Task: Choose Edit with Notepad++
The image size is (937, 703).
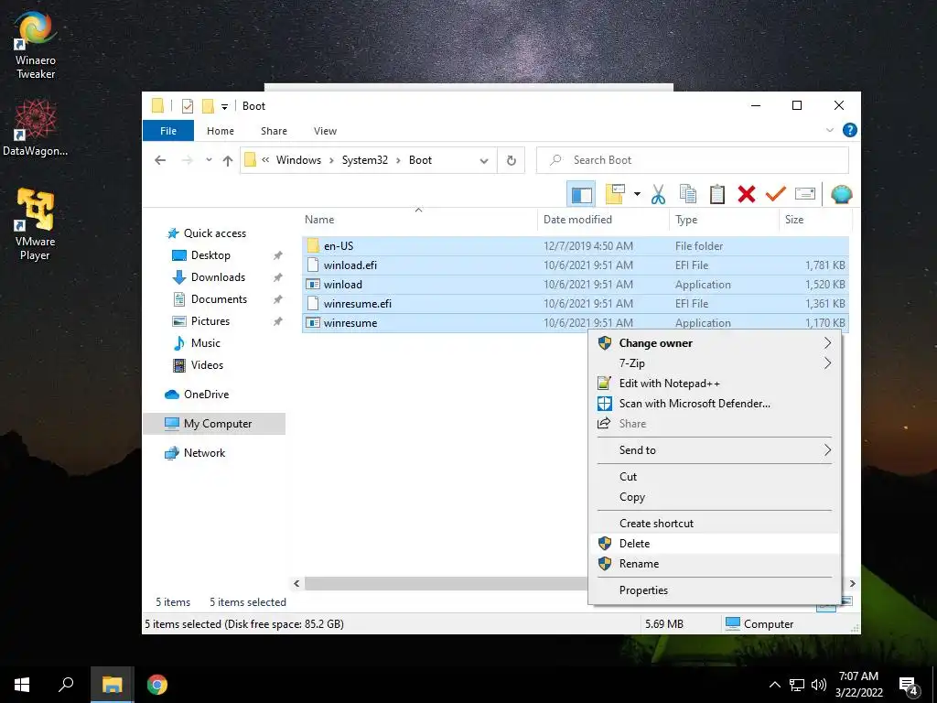Action: 715,384
